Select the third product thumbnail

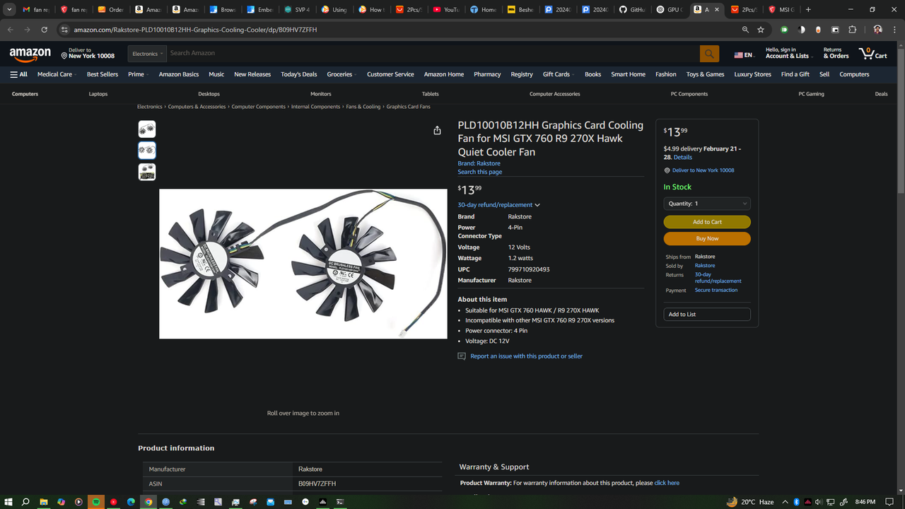(147, 172)
